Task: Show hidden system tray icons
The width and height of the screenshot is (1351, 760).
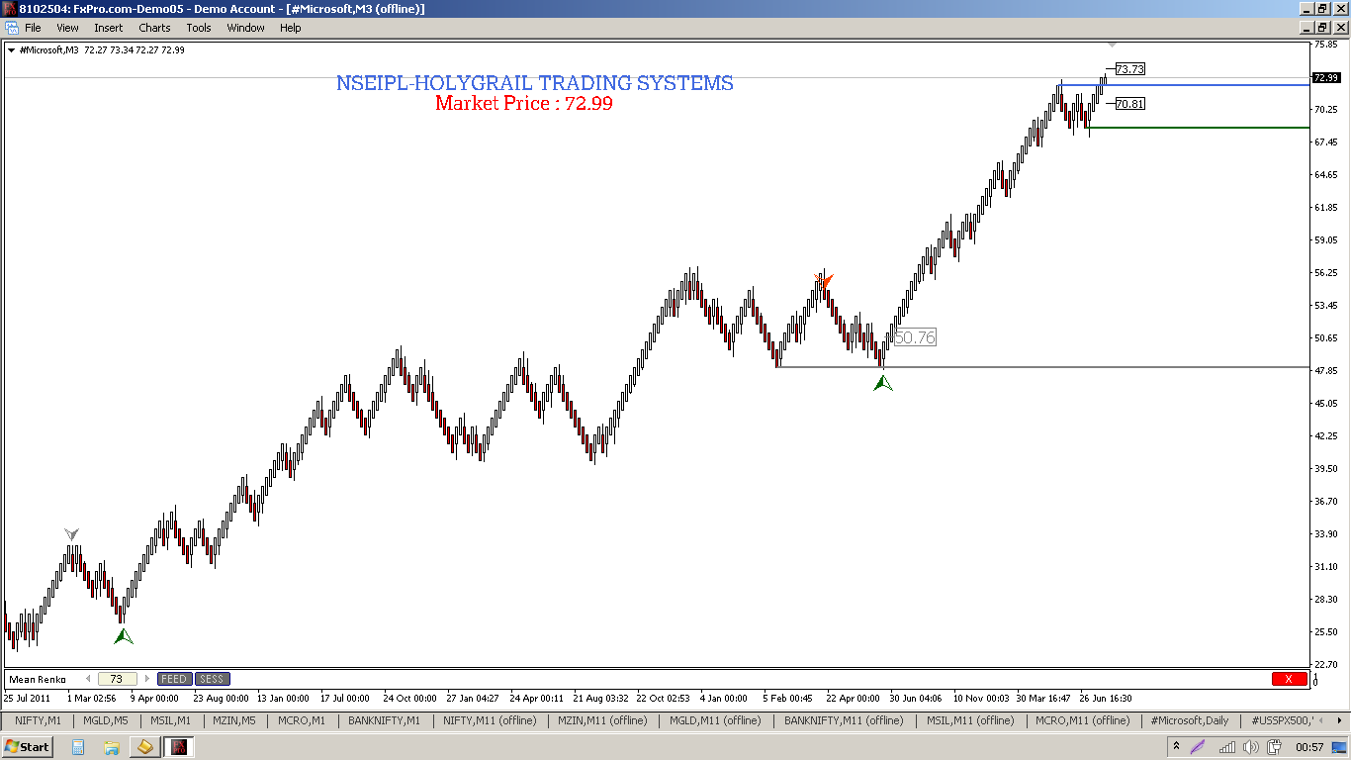Action: [x=1176, y=746]
